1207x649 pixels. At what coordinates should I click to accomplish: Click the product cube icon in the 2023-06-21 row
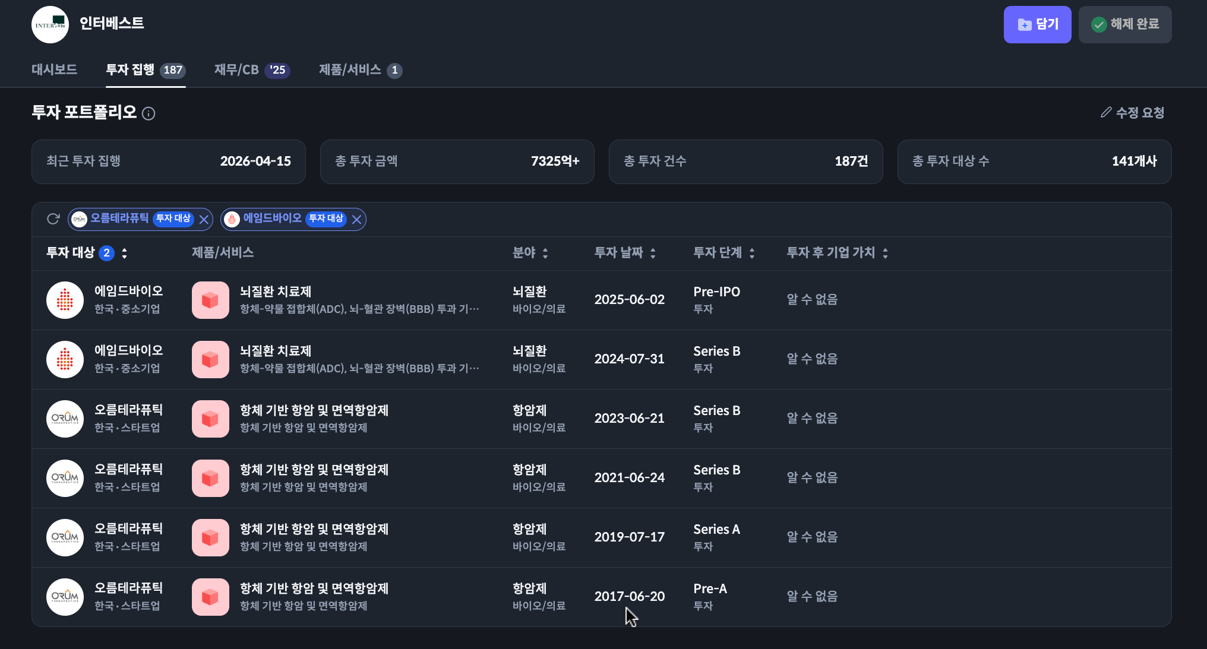pyautogui.click(x=210, y=419)
